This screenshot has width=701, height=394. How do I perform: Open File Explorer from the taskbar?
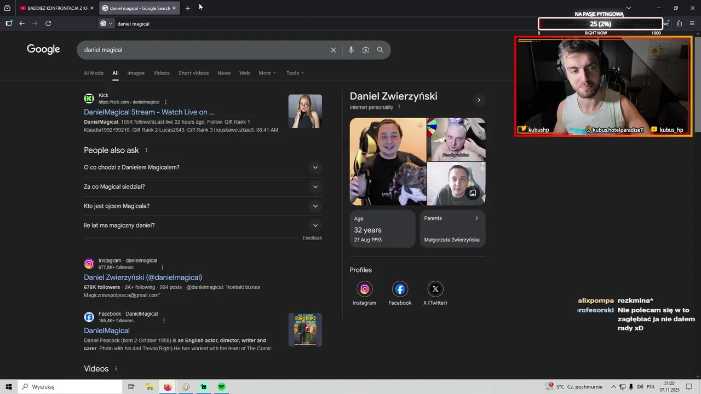(x=150, y=387)
